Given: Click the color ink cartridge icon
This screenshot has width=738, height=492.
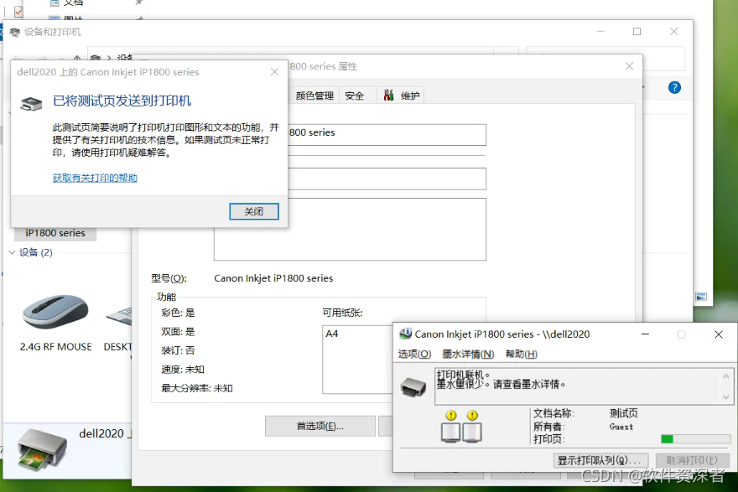Looking at the screenshot, I should pos(472,432).
